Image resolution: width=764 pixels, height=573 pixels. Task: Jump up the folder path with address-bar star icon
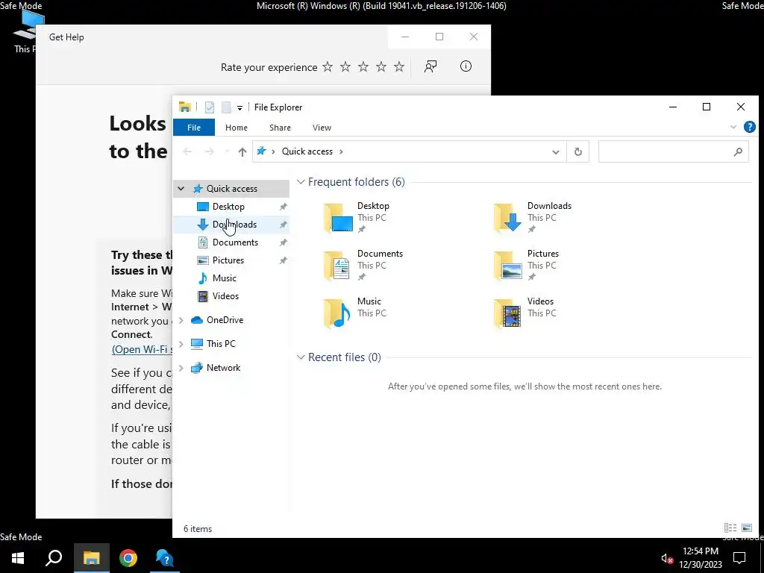262,151
